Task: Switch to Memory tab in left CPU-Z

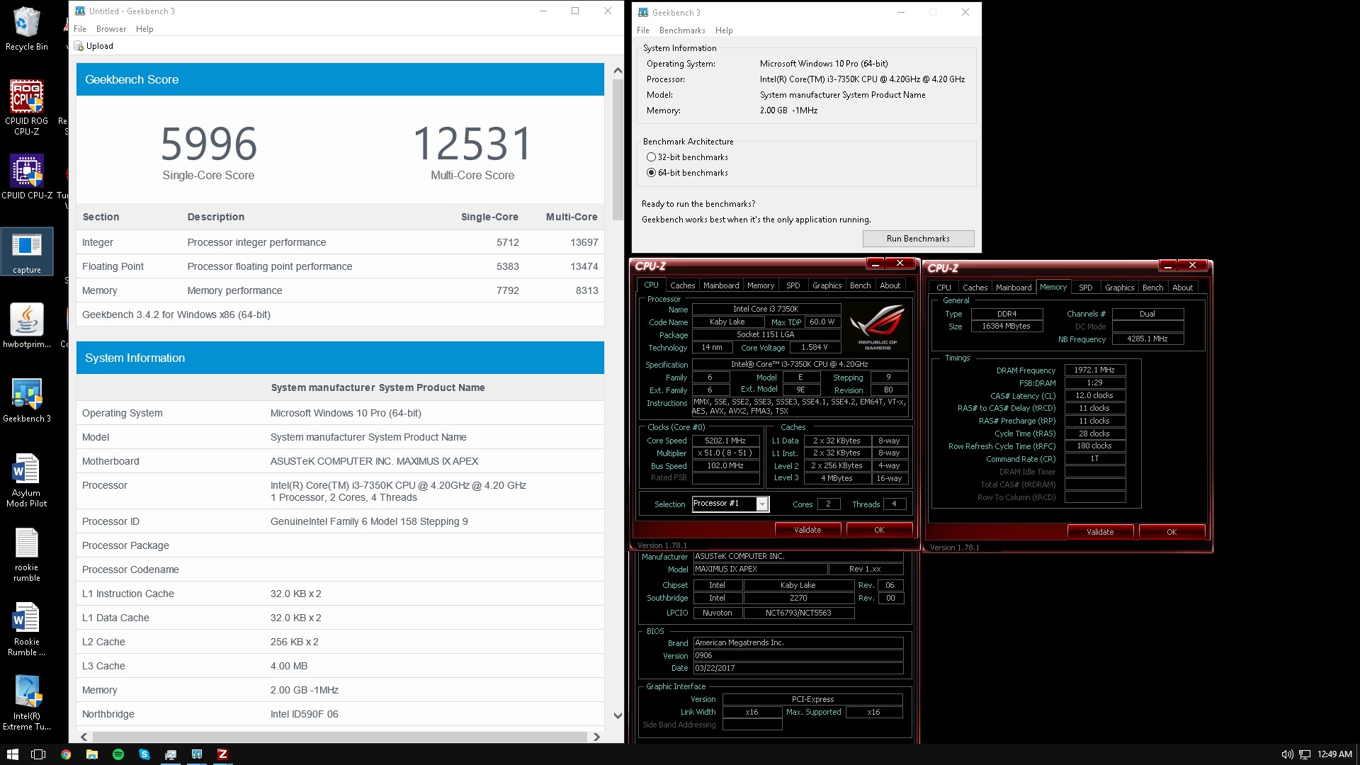Action: coord(761,285)
